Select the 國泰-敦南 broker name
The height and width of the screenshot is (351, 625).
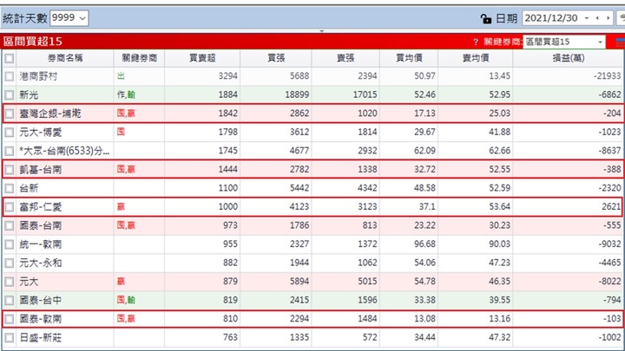40,319
